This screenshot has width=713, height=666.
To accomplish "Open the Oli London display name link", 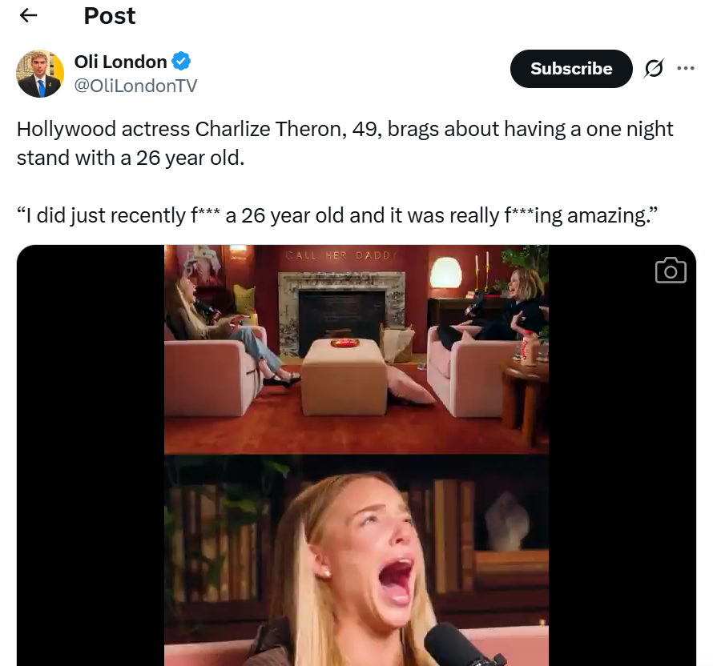I will coord(120,62).
